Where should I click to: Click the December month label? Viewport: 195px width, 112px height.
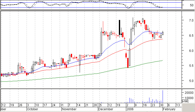pos(105,109)
